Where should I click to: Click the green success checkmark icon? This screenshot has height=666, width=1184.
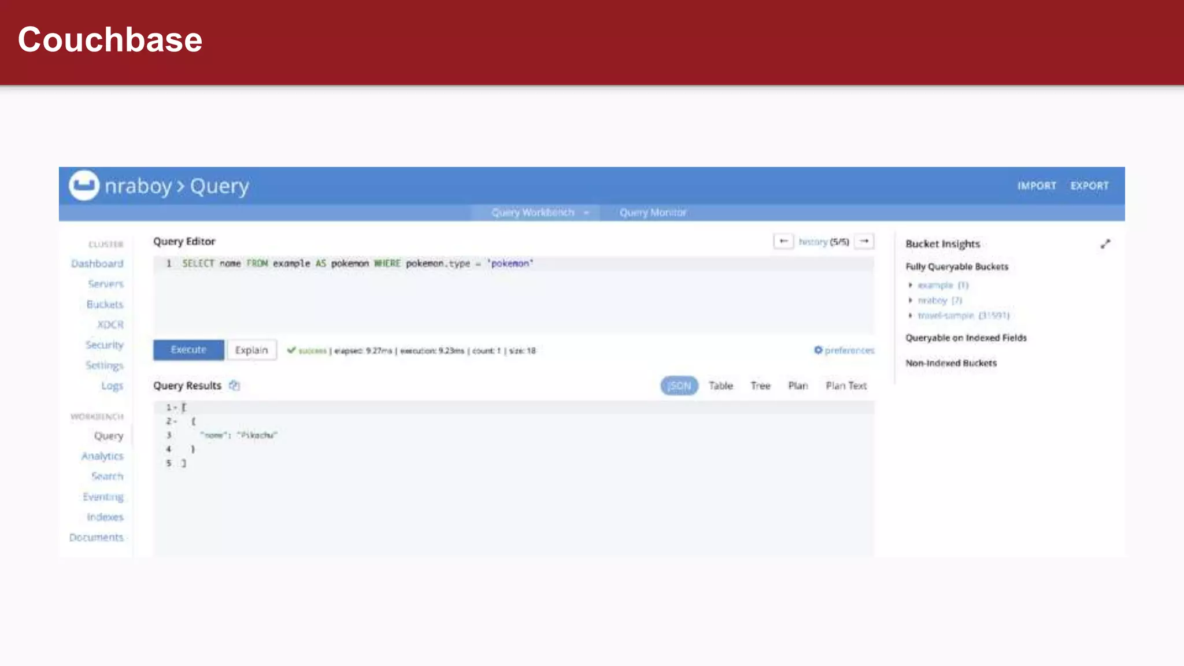click(291, 350)
